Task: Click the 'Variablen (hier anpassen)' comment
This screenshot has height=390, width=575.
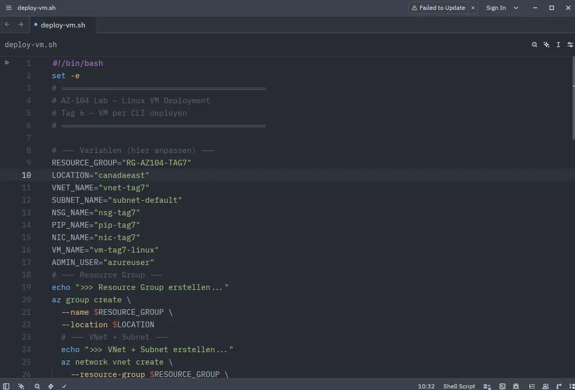Action: pyautogui.click(x=133, y=150)
